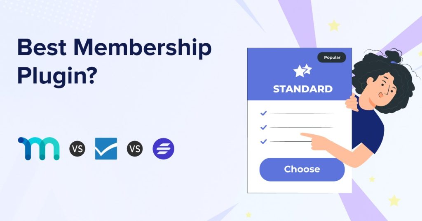Select the STANDARD plan title
The width and height of the screenshot is (422, 221).
[302, 89]
